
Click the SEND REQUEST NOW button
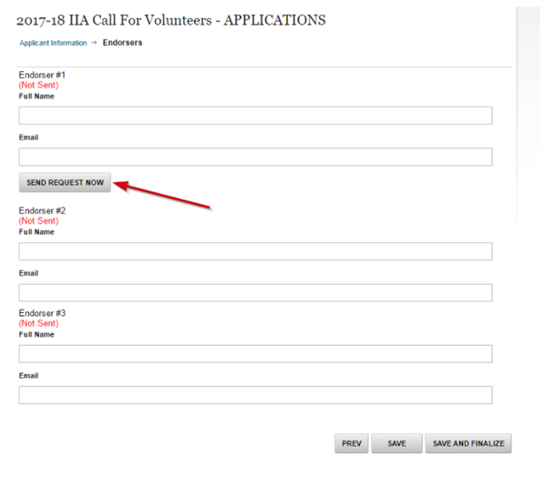click(65, 183)
